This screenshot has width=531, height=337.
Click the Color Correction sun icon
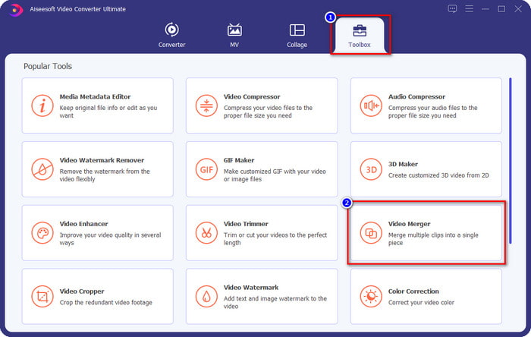pyautogui.click(x=371, y=296)
